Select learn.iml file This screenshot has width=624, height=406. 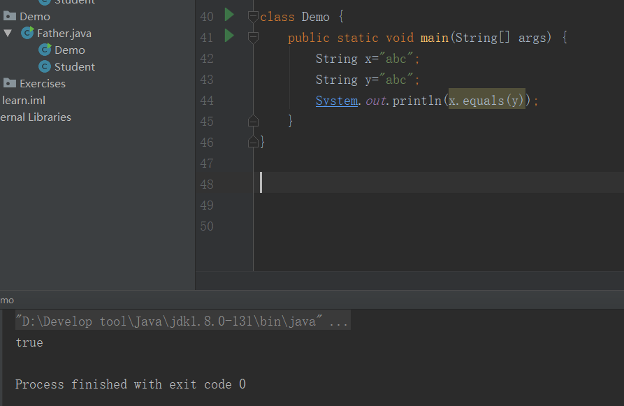point(24,101)
